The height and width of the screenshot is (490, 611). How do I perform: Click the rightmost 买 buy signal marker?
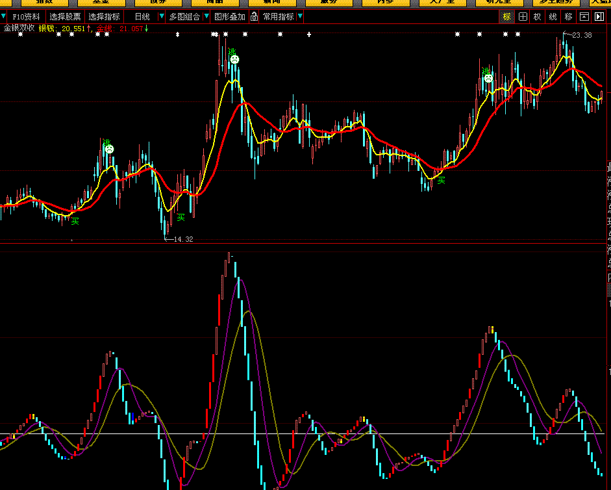[441, 180]
